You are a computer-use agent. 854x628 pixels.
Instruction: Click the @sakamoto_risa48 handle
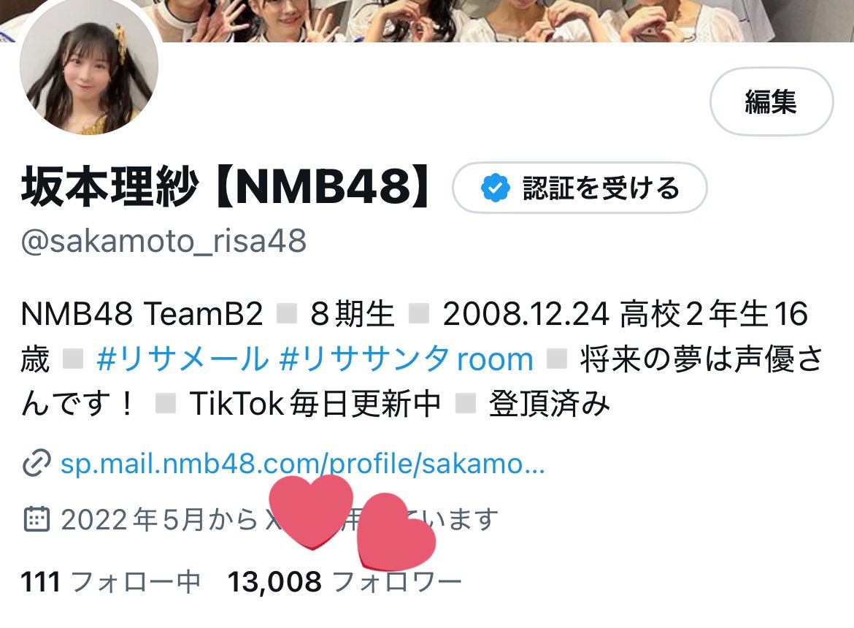coord(164,241)
